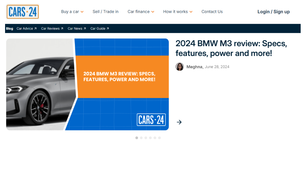This screenshot has height=171, width=304.
Task: Click the CARS24 logo
Action: [x=23, y=12]
